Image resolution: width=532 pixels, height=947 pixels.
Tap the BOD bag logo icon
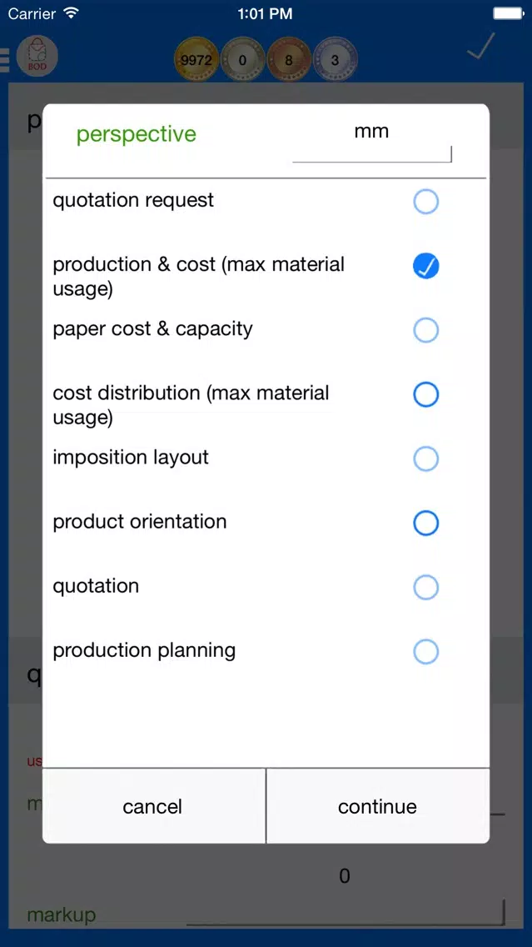37,56
